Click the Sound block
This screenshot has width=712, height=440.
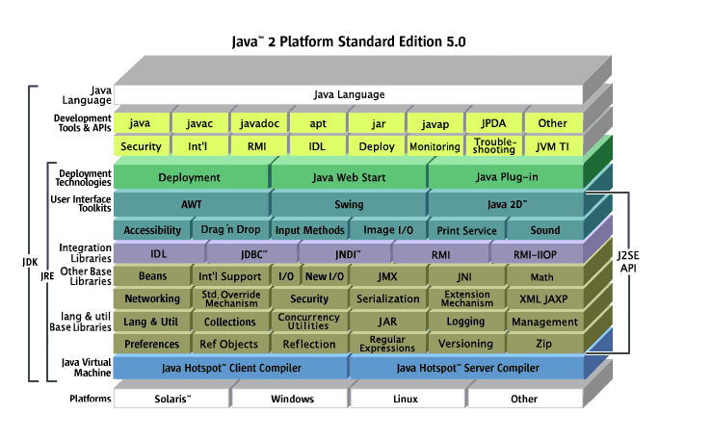tap(545, 230)
